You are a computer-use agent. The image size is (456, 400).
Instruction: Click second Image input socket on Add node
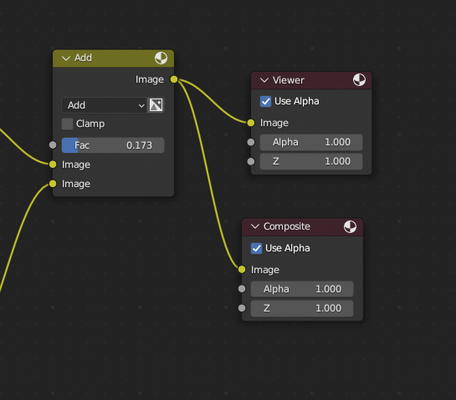coord(53,184)
